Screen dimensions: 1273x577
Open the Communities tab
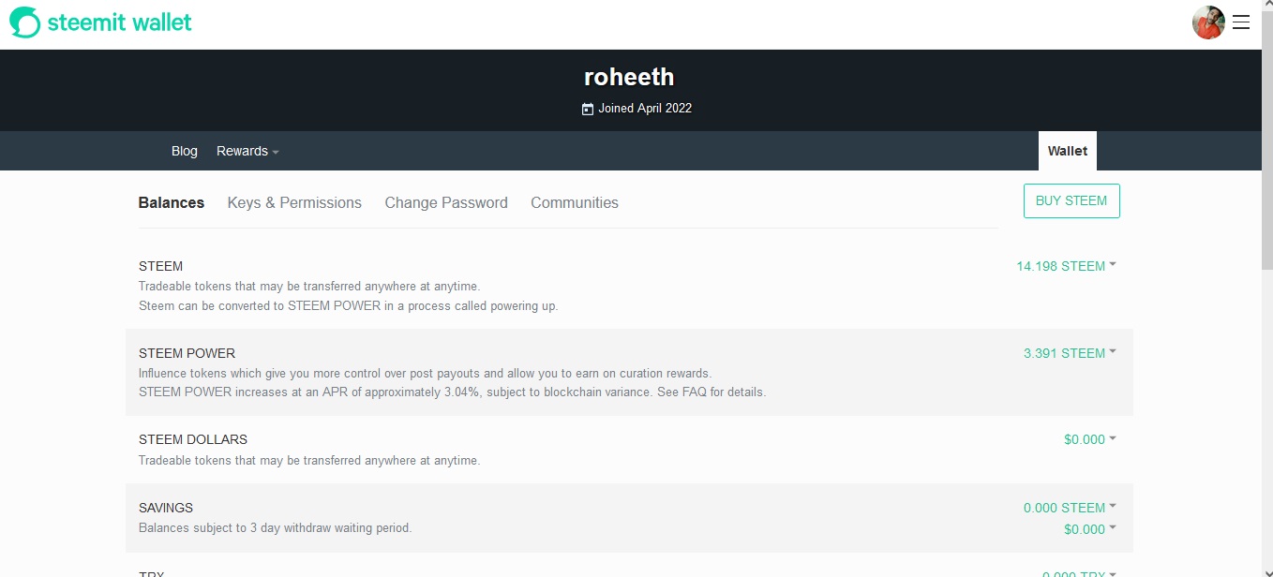click(575, 202)
